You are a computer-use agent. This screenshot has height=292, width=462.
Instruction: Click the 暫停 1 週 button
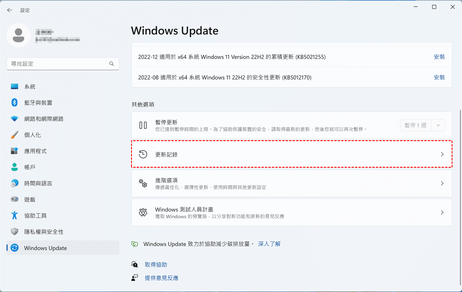pyautogui.click(x=416, y=125)
